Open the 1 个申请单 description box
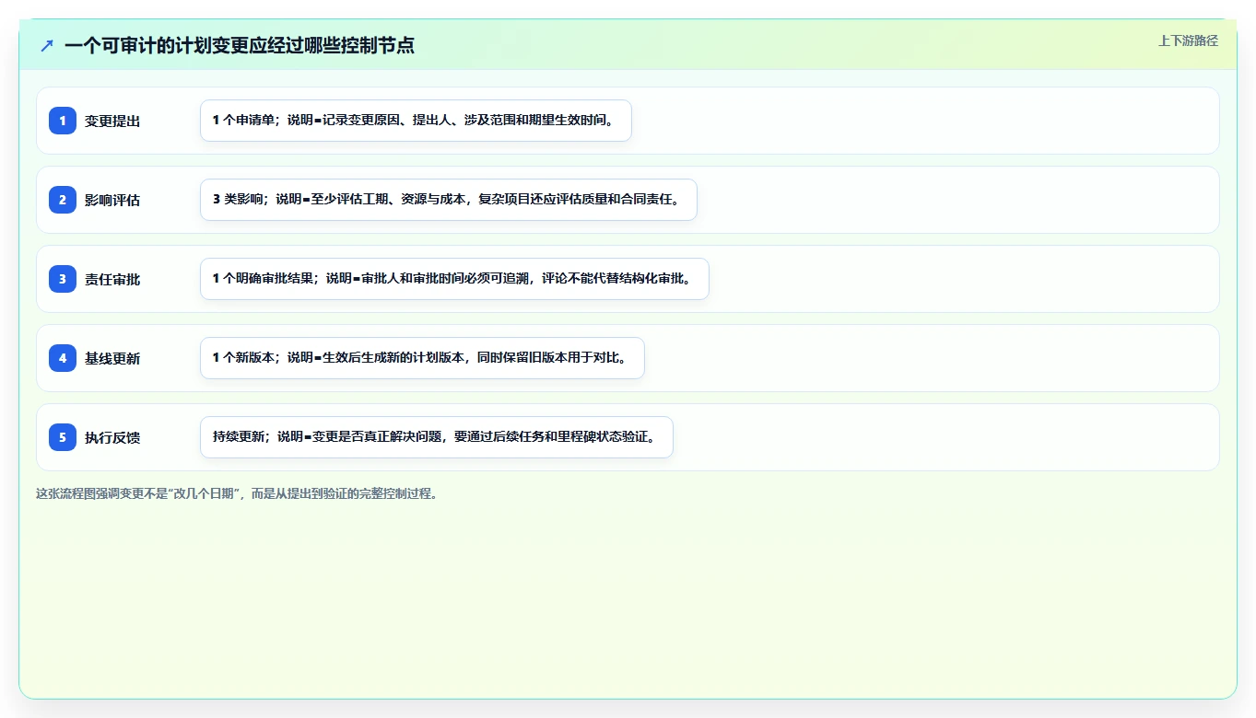Viewport: 1256px width, 718px height. click(416, 121)
